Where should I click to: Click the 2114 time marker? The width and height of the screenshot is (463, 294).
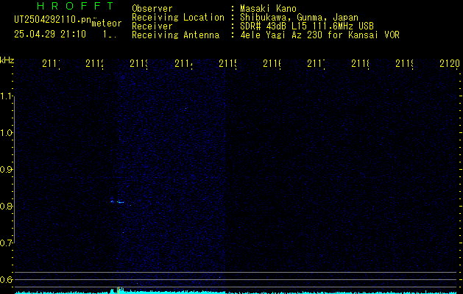pos(183,64)
